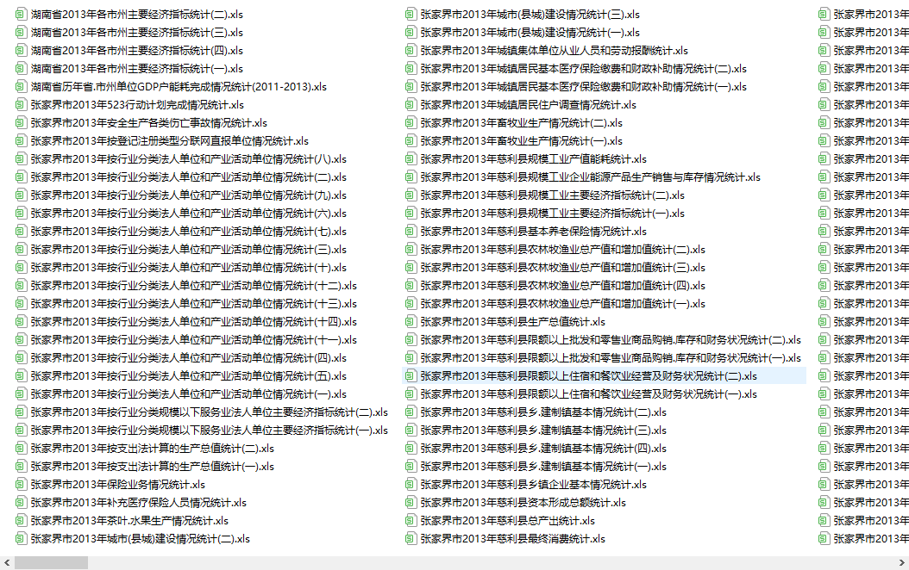
Task: Click the horizontal scrollbar right arrow
Action: (902, 562)
